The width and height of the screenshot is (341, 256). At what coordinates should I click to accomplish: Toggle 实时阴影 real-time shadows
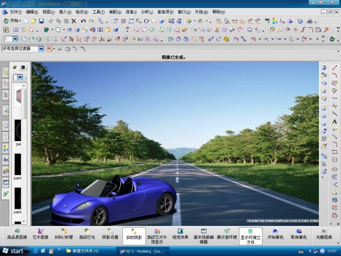[x=134, y=236]
